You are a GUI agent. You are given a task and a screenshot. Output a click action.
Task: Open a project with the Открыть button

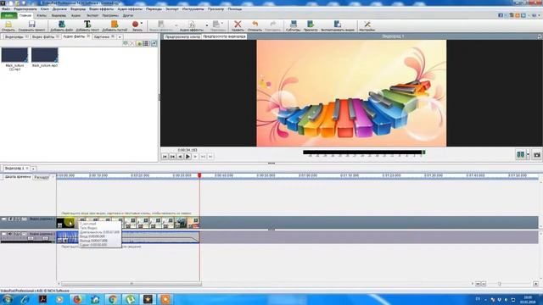click(8, 25)
